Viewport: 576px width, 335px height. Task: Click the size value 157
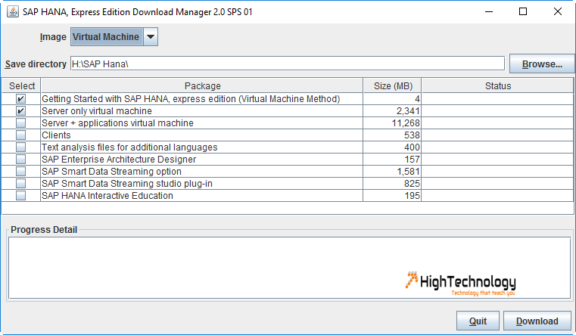(412, 160)
